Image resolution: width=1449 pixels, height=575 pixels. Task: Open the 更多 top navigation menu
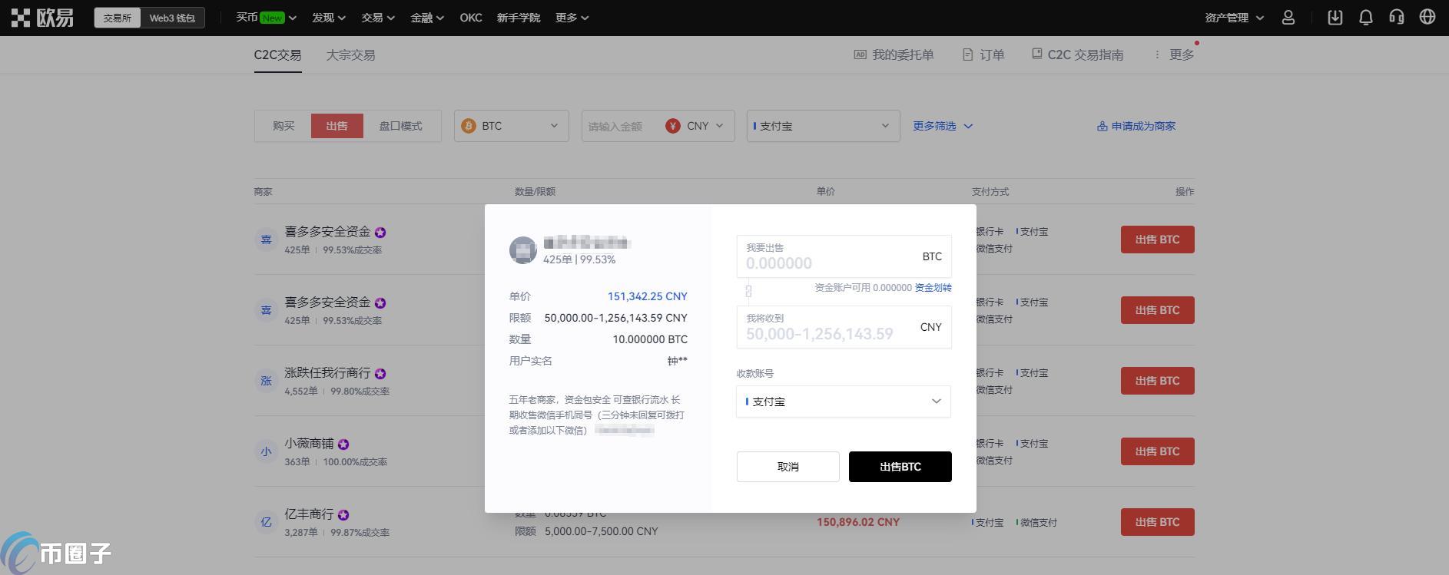pos(572,18)
